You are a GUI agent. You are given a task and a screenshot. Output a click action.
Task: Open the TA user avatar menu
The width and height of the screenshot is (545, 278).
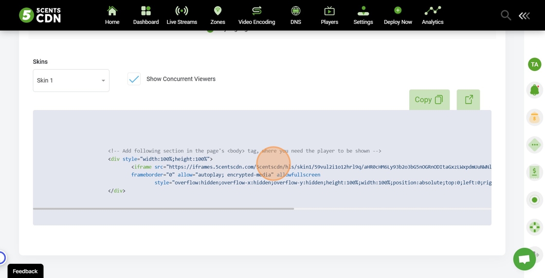[535, 64]
